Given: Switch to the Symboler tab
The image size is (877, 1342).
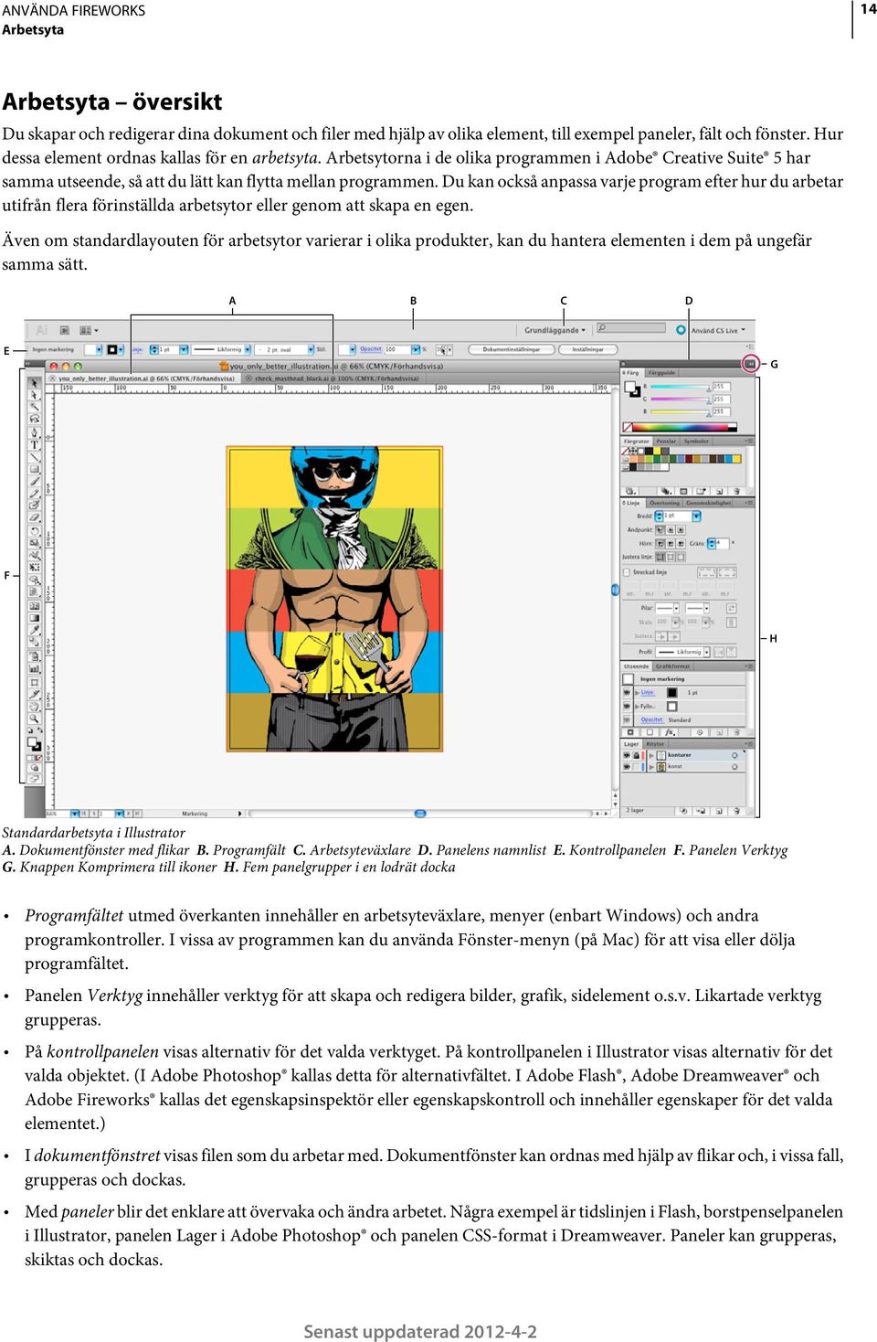Looking at the screenshot, I should [x=696, y=441].
